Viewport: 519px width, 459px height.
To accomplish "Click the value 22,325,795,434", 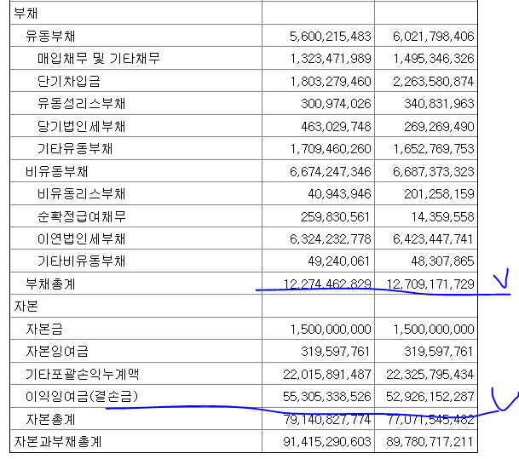I will (430, 375).
